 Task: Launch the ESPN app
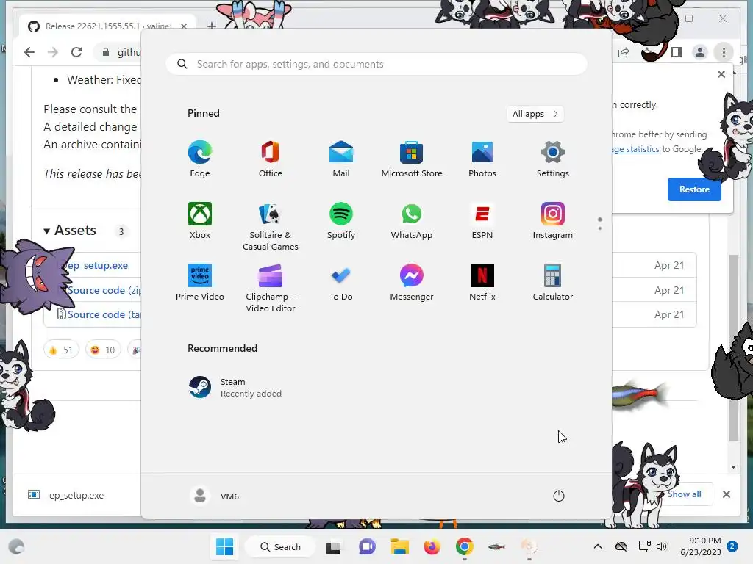[x=482, y=221]
